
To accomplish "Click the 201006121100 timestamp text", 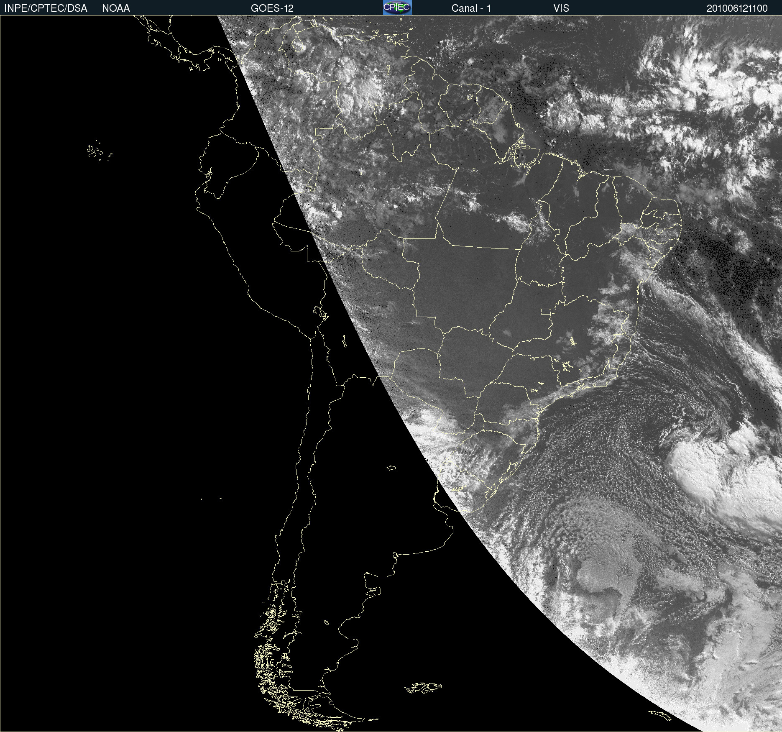I will pyautogui.click(x=737, y=8).
